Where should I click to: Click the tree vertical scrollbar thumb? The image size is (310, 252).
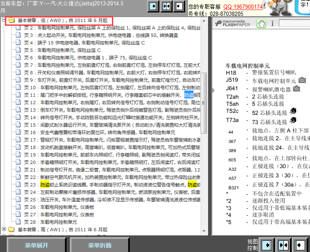204,103
